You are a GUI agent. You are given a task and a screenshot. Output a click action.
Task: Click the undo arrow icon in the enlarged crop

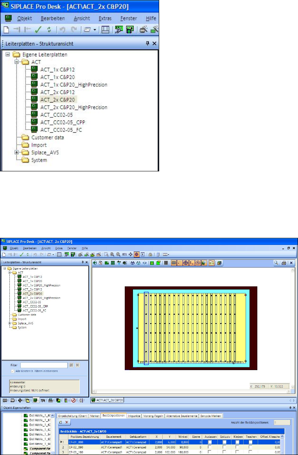(x=62, y=30)
